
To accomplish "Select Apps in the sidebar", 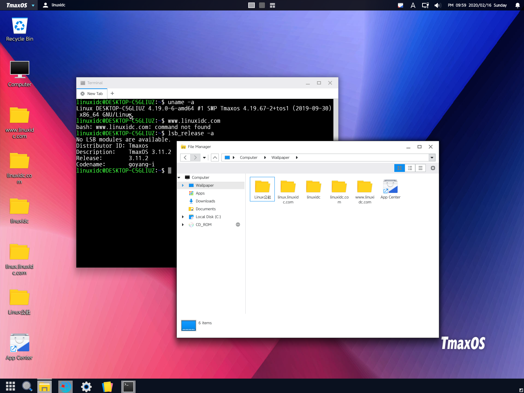I will [x=200, y=193].
